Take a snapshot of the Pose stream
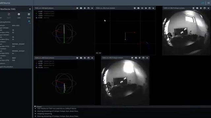Viewport: 211px width, 118px height. (x=138, y=8)
